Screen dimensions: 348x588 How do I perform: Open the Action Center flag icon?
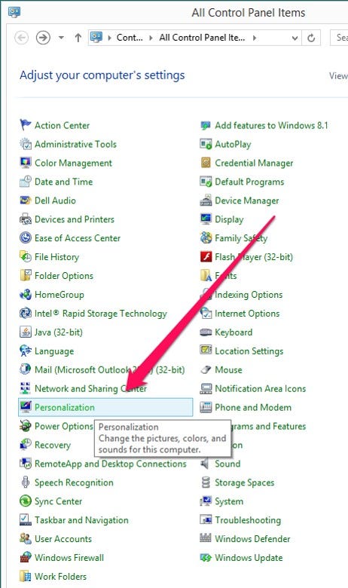pos(25,125)
